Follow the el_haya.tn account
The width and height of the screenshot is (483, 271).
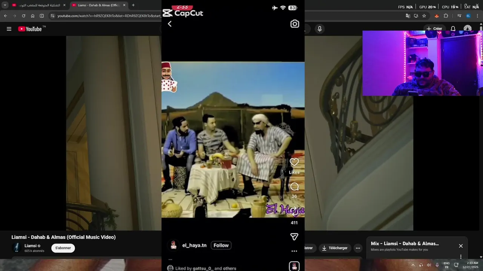[221, 245]
